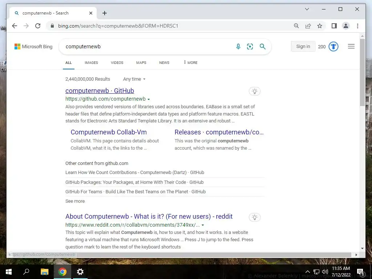The height and width of the screenshot is (279, 372).
Task: Open Microsoft Rewards medal icon
Action: (x=333, y=46)
